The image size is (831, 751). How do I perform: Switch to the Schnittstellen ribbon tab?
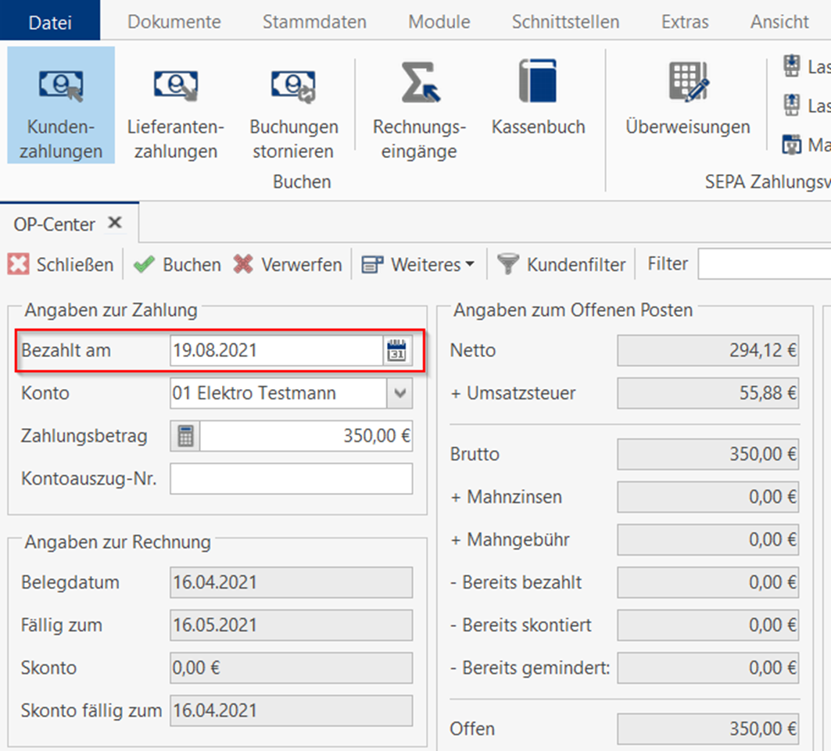[565, 22]
